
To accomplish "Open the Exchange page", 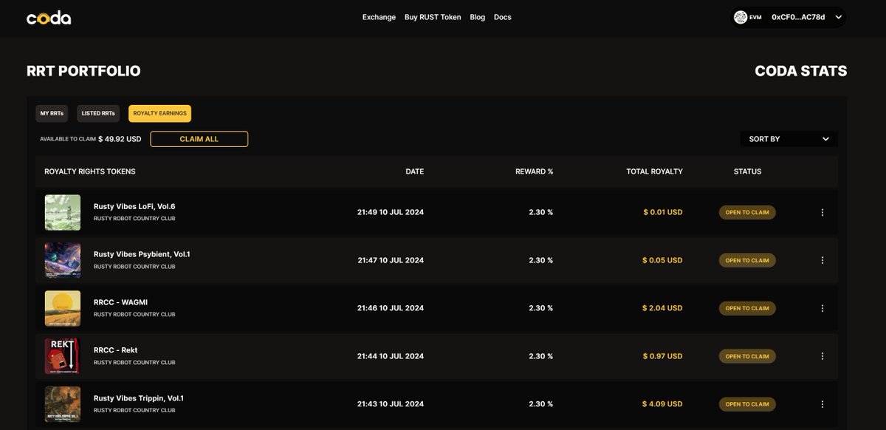I will [379, 17].
